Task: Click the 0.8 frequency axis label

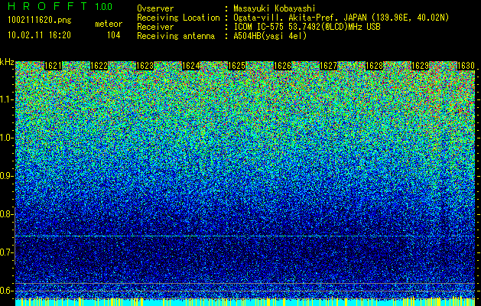Action: pyautogui.click(x=6, y=214)
